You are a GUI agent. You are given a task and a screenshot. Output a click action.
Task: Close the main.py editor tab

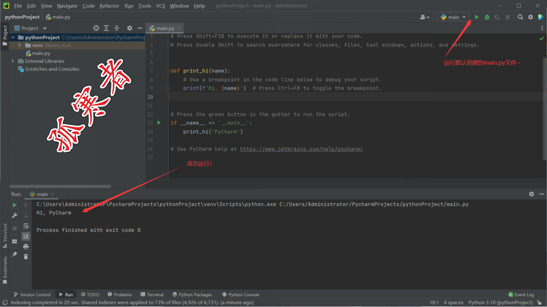click(x=179, y=28)
